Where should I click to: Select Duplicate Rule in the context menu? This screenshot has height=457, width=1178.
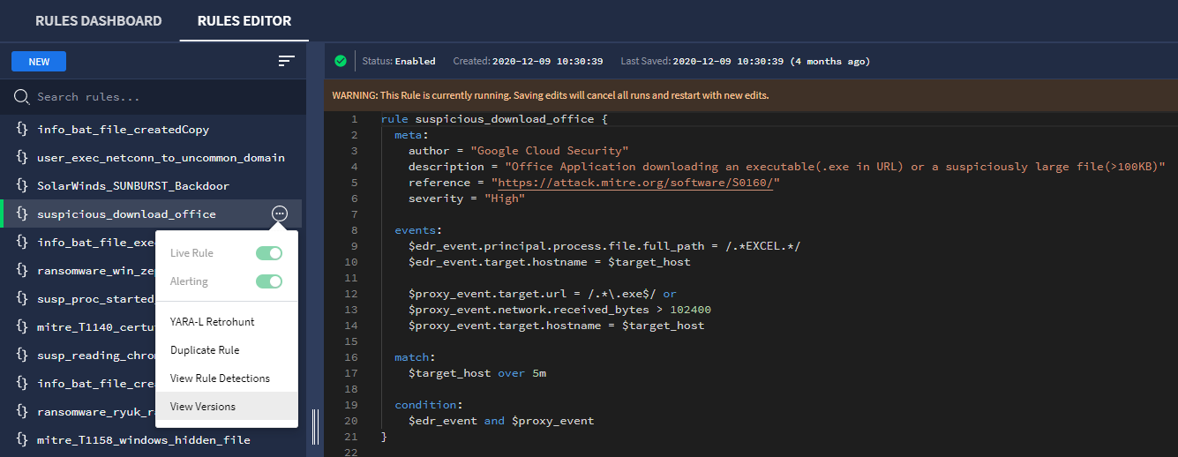coord(205,350)
